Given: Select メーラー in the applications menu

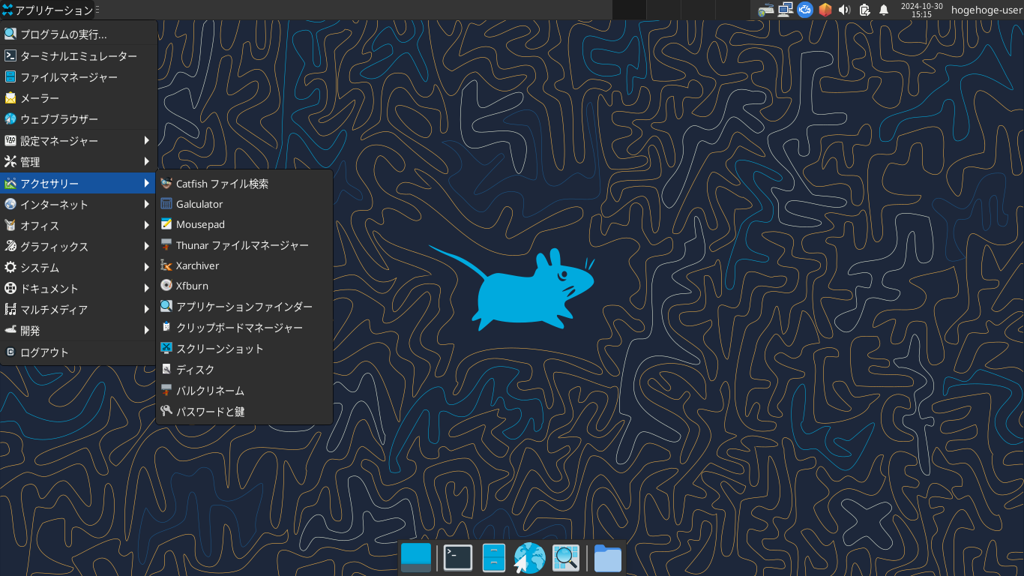Looking at the screenshot, I should (79, 98).
